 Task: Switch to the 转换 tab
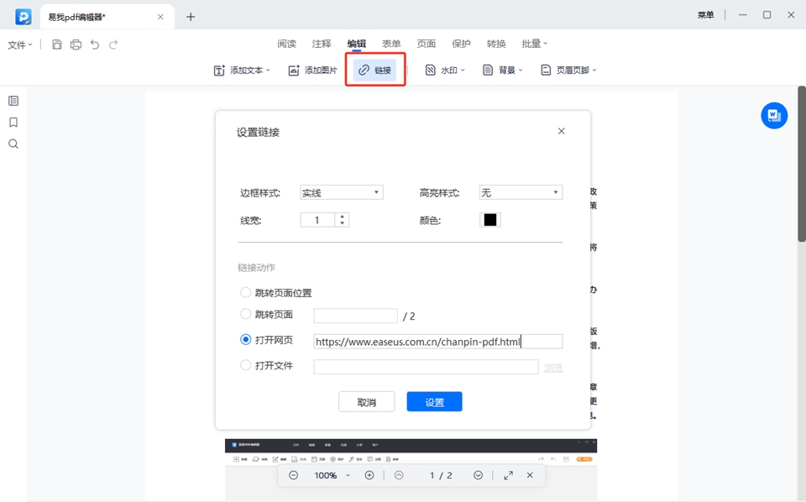(x=496, y=44)
